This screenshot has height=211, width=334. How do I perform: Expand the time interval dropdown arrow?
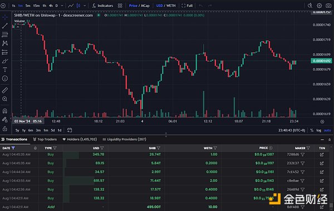pyautogui.click(x=62, y=6)
